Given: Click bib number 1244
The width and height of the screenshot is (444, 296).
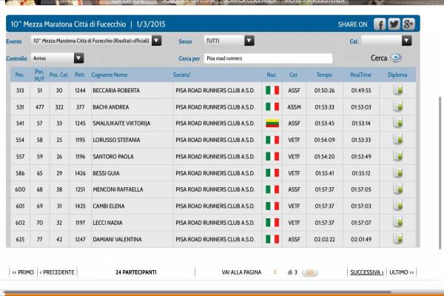Looking at the screenshot, I should [x=80, y=90].
